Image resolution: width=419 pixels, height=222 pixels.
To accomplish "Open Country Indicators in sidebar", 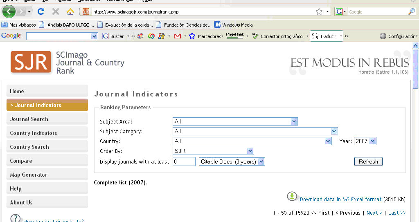I will click(47, 133).
